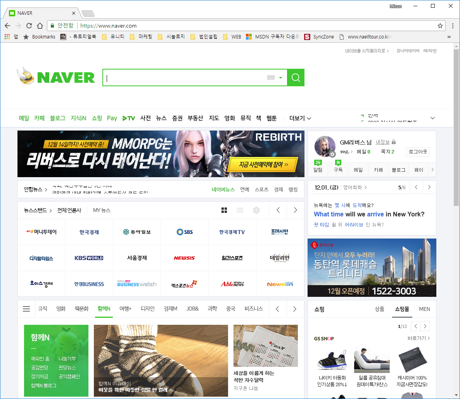Open the 지식iN menu link
The height and width of the screenshot is (399, 460).
[x=78, y=118]
